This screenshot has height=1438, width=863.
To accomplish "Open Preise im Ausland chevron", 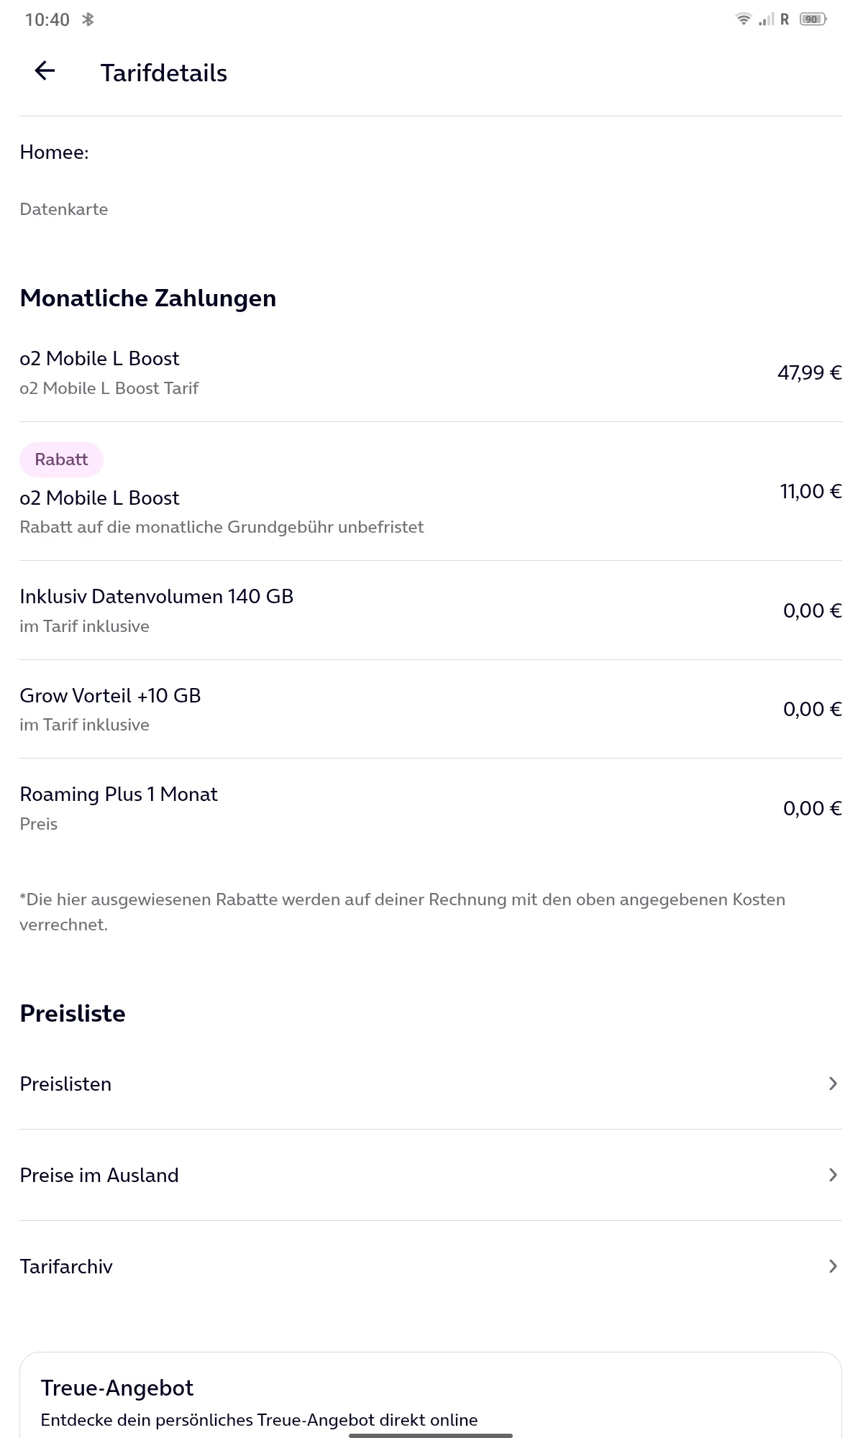I will 833,1175.
